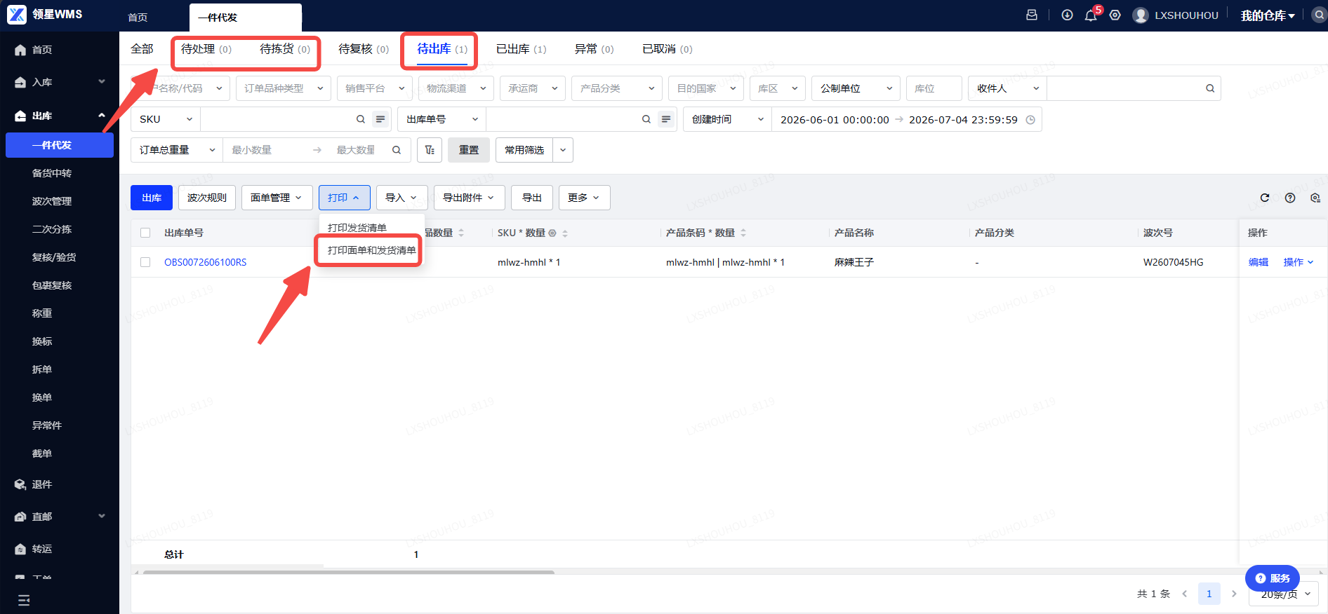Click the blue 出库 button
1328x614 pixels.
coord(152,198)
